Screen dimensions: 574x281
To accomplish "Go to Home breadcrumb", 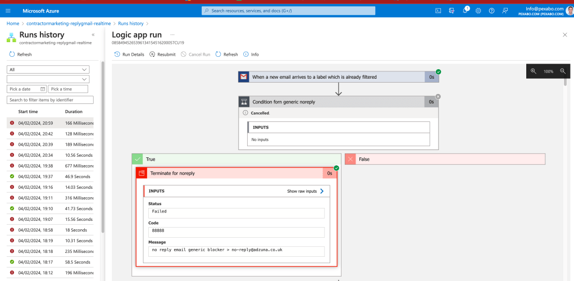I will coord(13,24).
